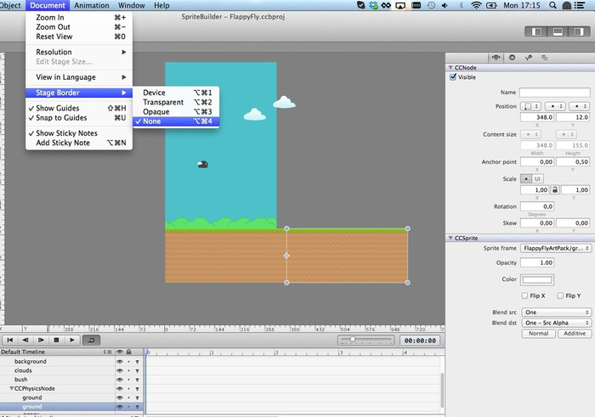Select Zoom In menu item
This screenshot has height=417, width=595.
tap(79, 18)
